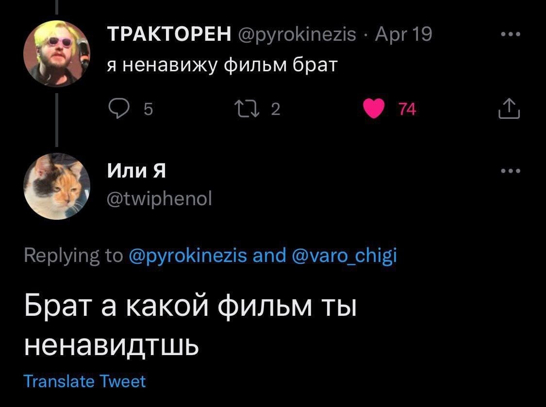Open more options on the ТРАКТОРЕН tweet

[x=511, y=35]
